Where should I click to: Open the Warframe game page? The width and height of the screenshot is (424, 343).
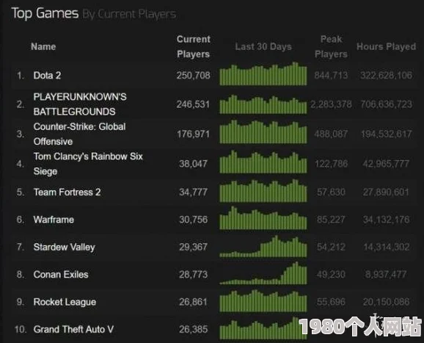(x=54, y=220)
